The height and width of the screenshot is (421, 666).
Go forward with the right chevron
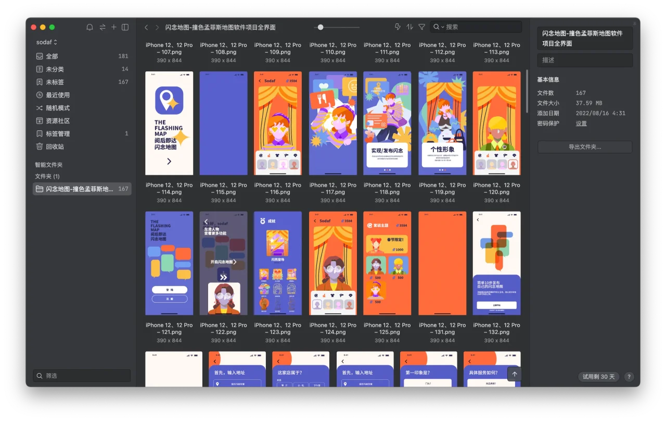157,27
